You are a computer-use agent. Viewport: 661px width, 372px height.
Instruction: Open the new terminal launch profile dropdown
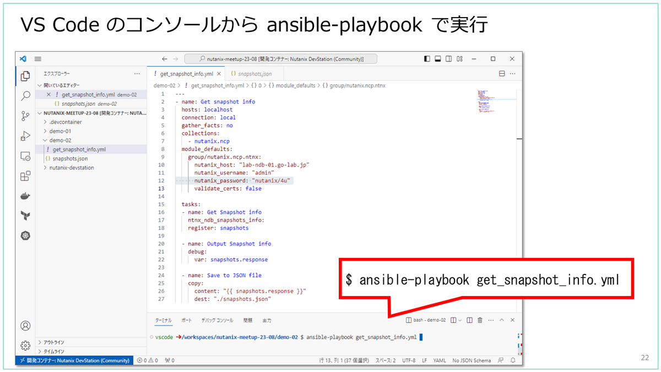(460, 320)
